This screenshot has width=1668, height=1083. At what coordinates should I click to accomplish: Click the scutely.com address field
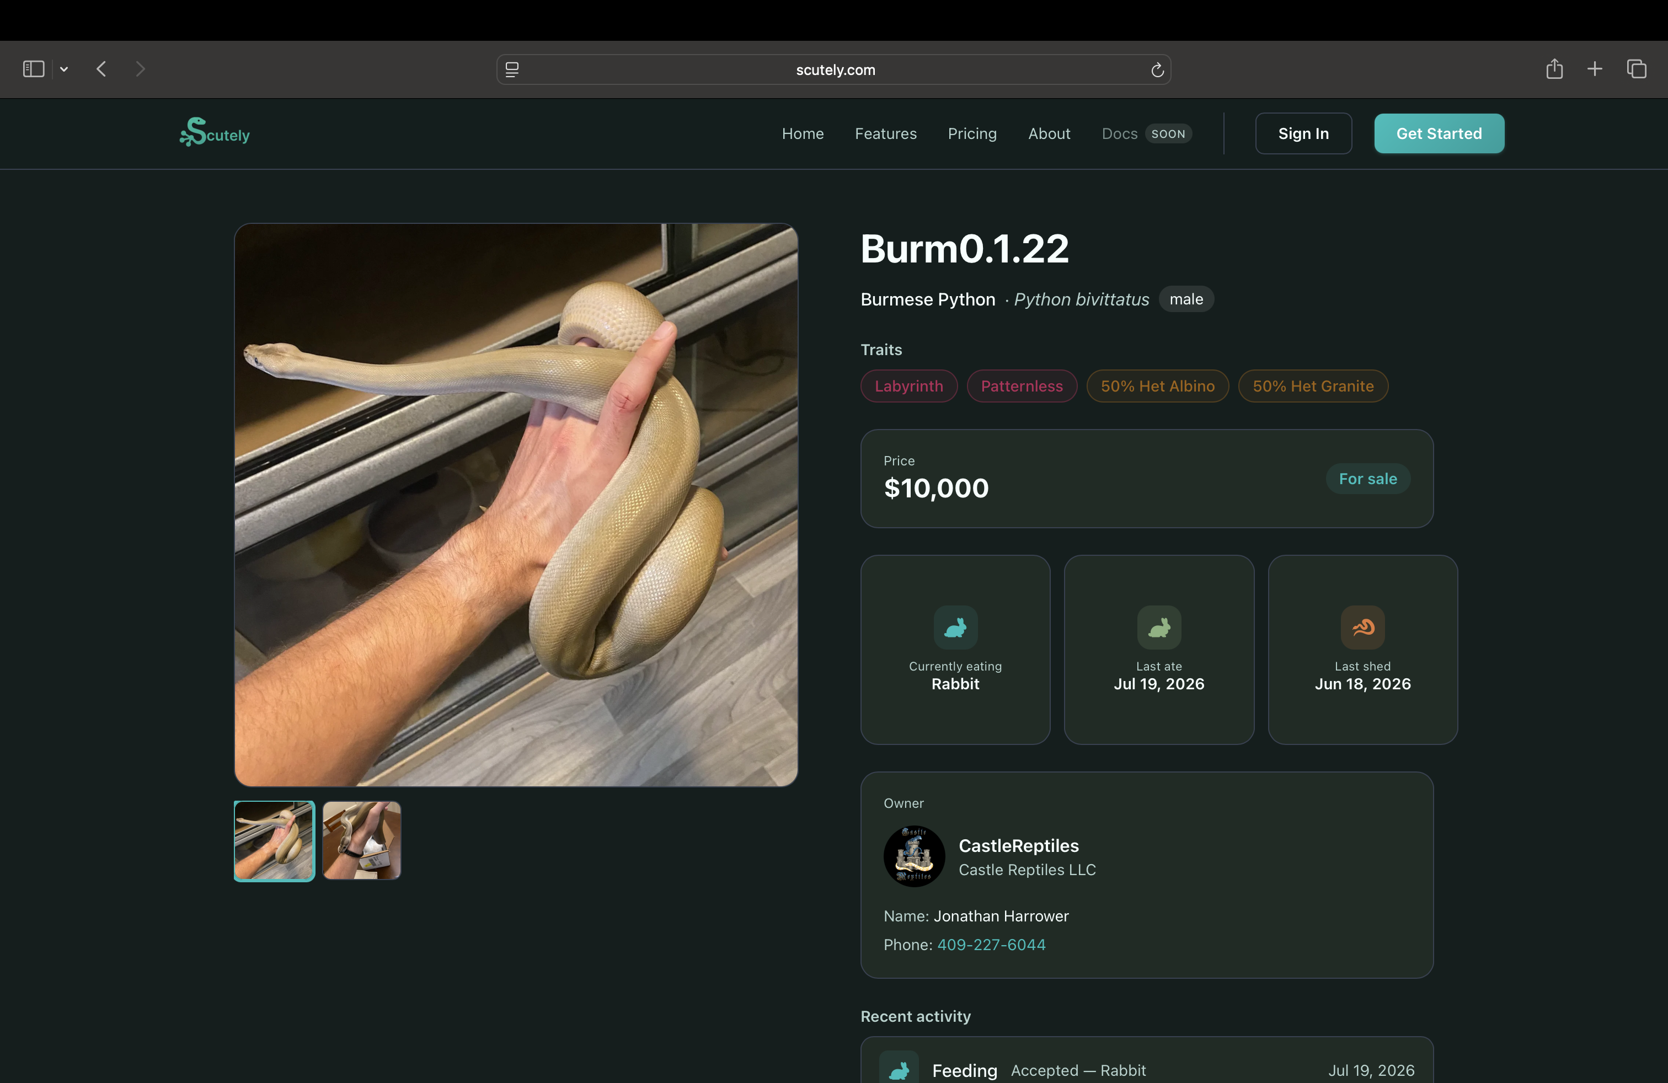pos(833,69)
